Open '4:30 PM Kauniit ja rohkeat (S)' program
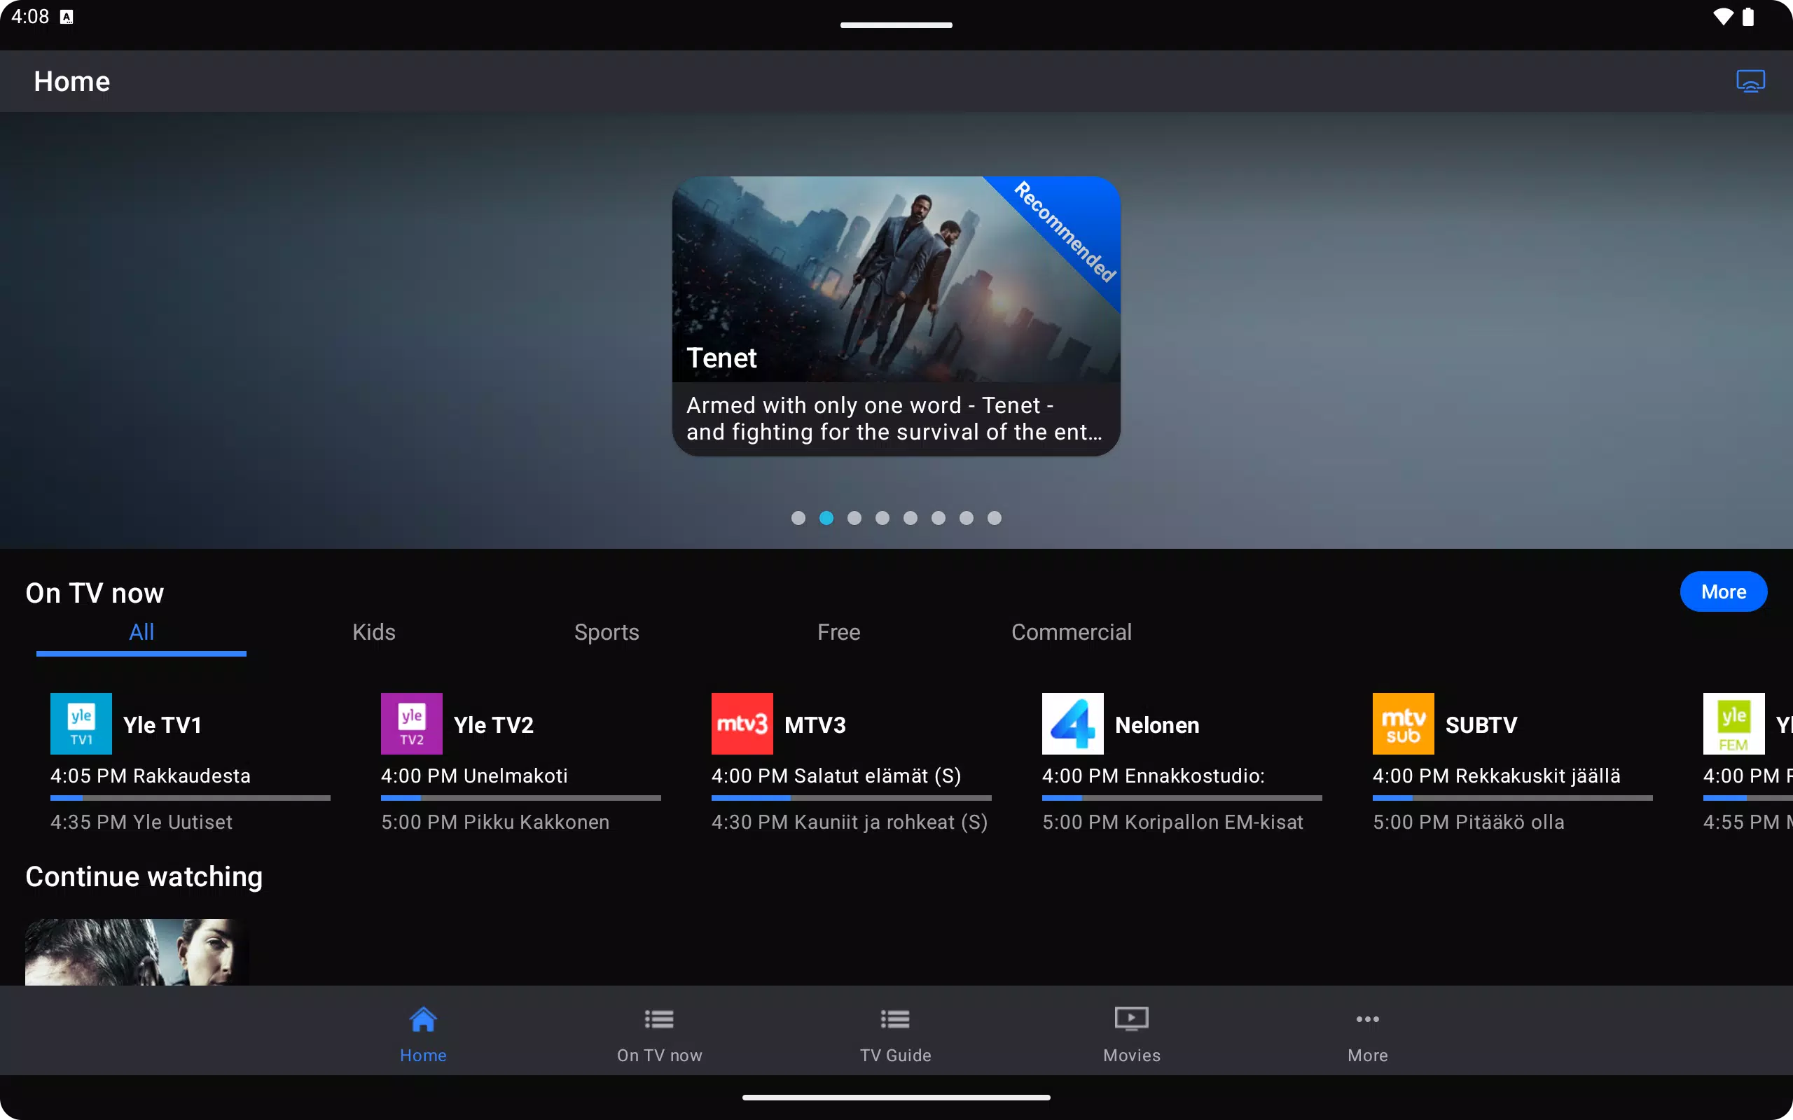 (850, 822)
